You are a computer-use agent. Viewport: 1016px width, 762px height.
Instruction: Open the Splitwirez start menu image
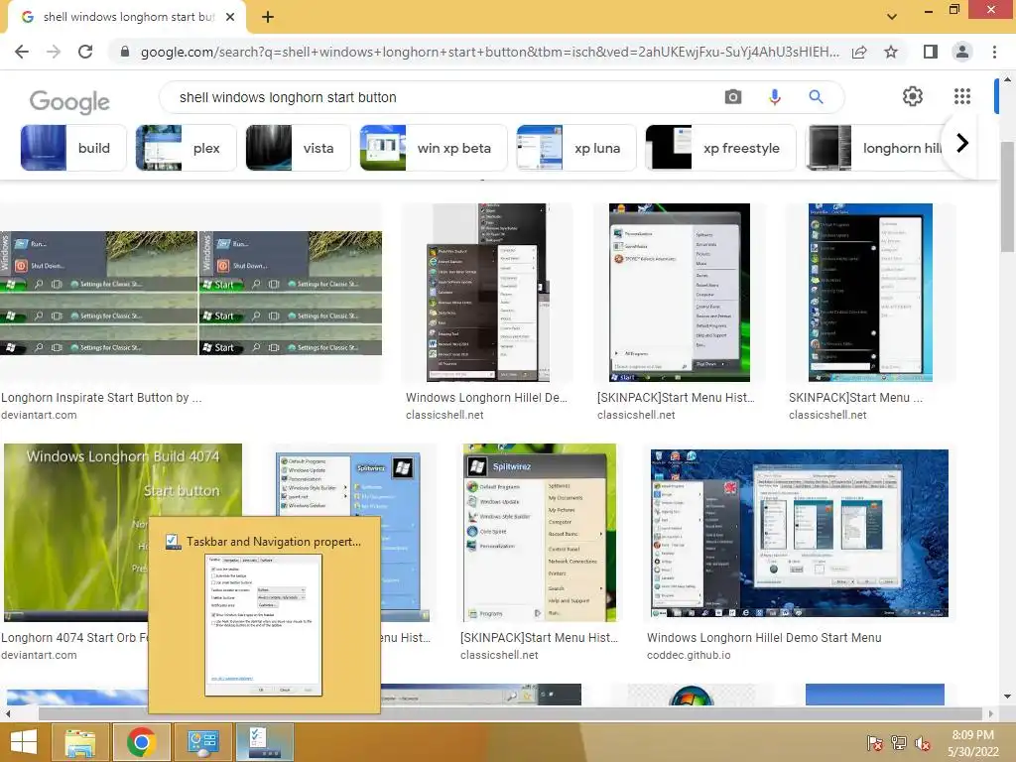(539, 533)
